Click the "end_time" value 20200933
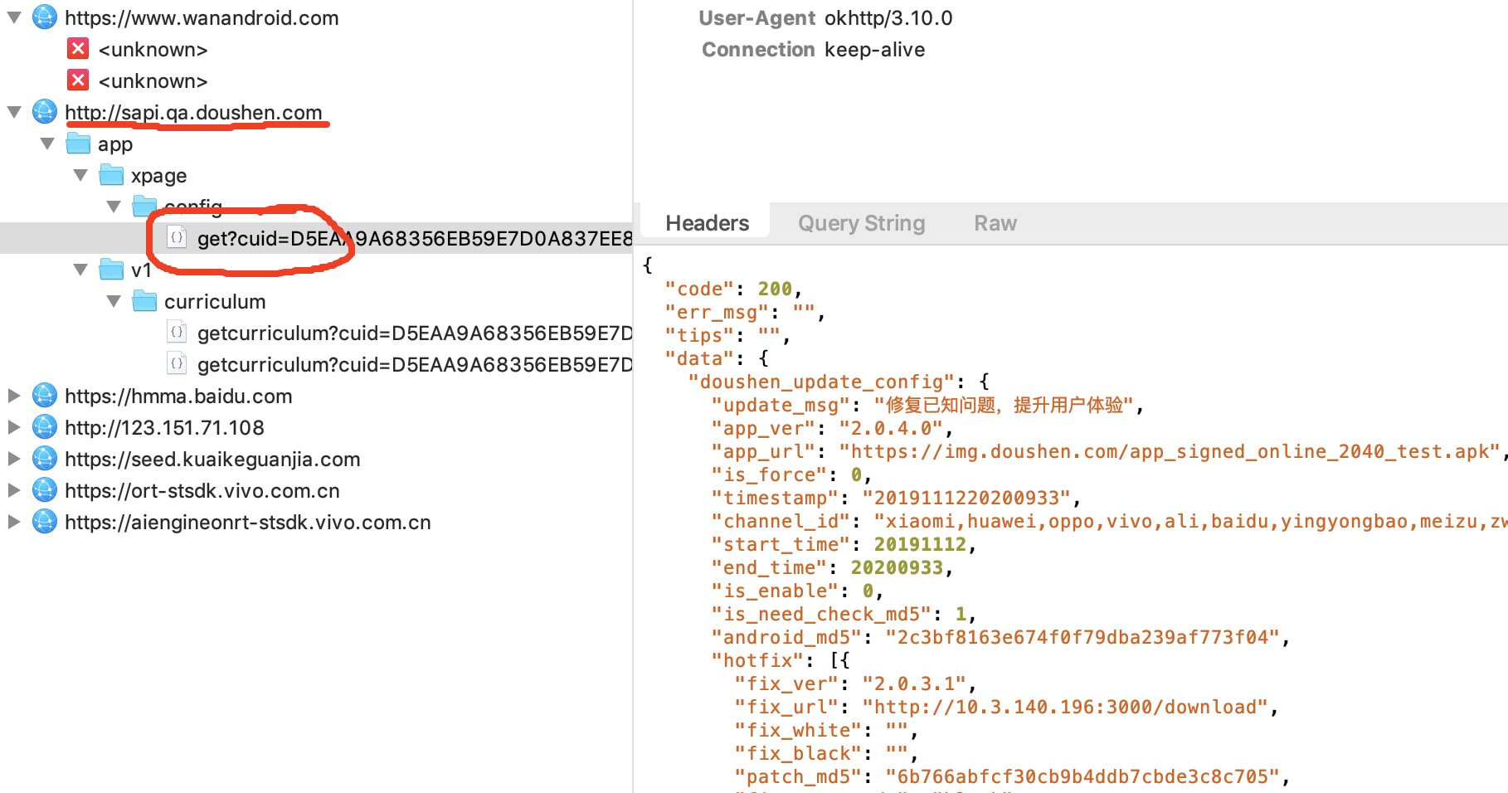Screen dimensions: 1508x793 [897, 567]
